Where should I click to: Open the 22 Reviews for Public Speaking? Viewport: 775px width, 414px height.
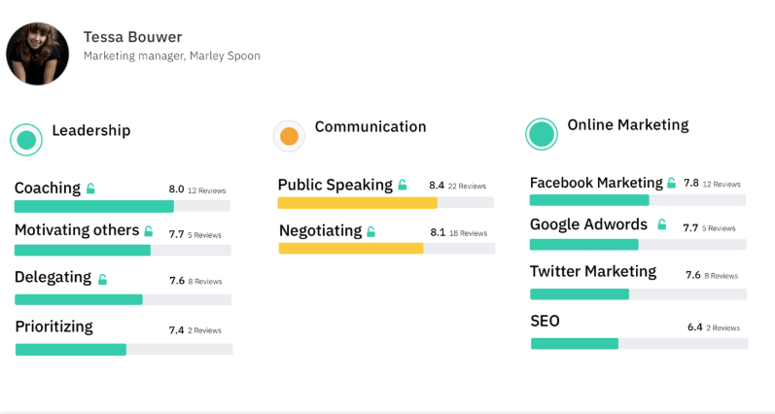click(x=467, y=187)
